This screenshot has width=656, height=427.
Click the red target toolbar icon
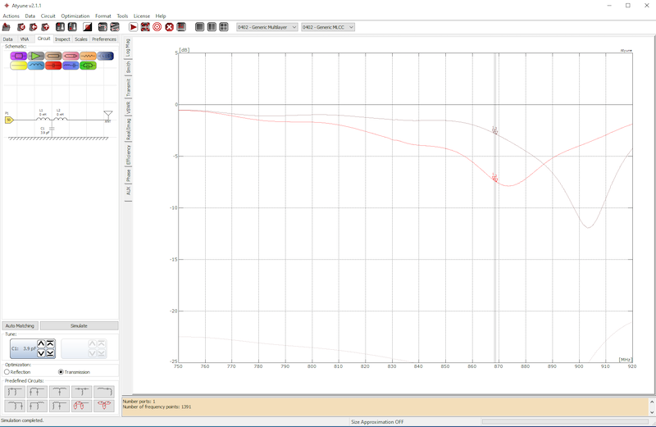pos(157,27)
